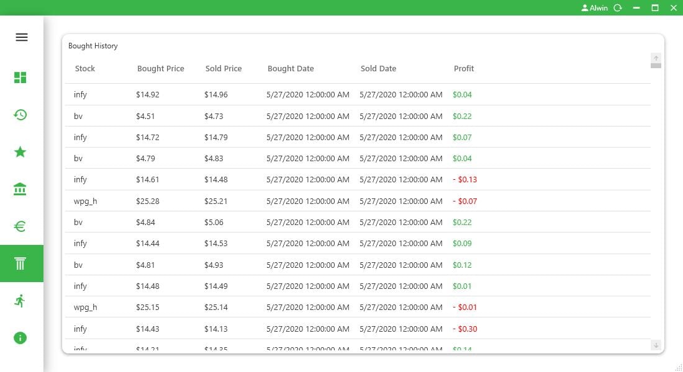Open the running person icon
This screenshot has width=683, height=372.
20,301
